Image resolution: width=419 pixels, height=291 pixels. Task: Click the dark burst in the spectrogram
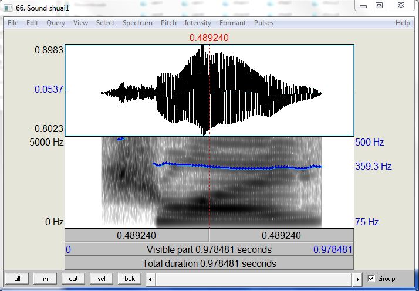click(123, 174)
